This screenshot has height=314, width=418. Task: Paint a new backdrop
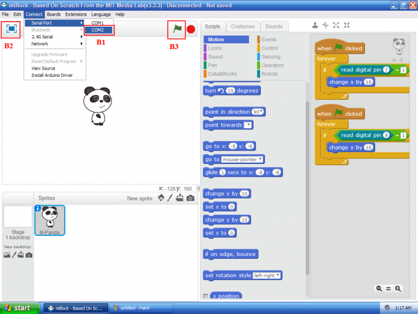[14, 255]
